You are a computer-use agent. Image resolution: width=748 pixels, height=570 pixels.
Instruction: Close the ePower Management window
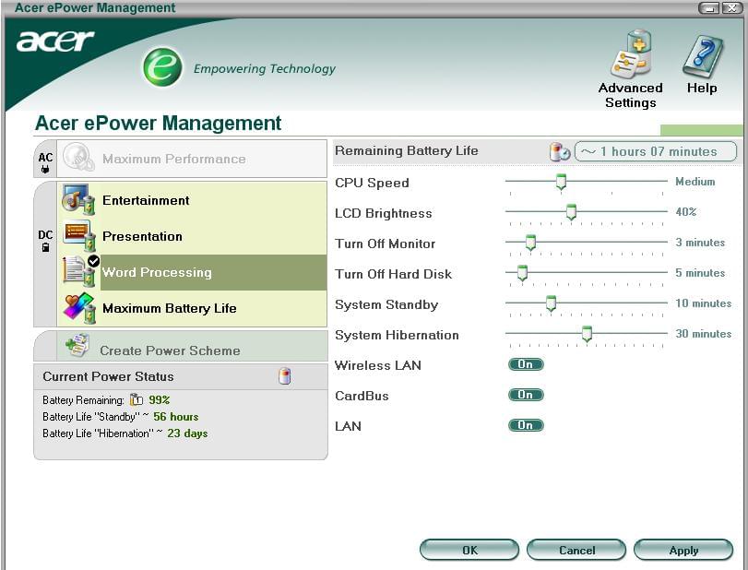(731, 7)
